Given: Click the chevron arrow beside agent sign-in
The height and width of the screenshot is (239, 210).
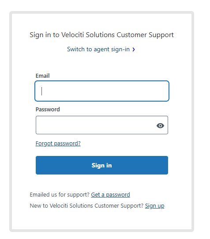Looking at the screenshot, I should (134, 49).
